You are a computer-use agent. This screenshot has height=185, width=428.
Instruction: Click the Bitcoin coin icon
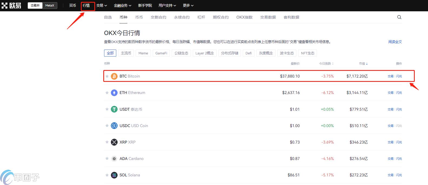pos(114,76)
